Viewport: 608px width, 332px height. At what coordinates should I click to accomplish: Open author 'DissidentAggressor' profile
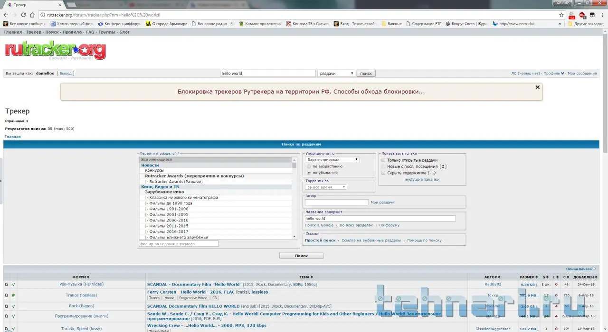click(x=493, y=329)
